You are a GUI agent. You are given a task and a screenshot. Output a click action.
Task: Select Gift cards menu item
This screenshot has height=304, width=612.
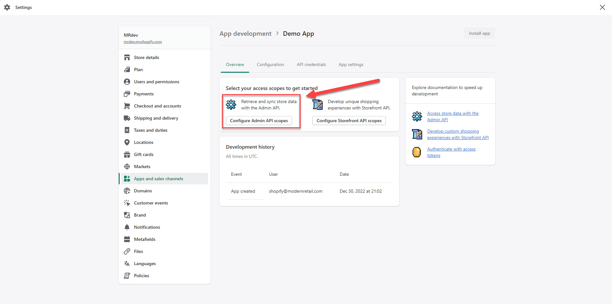click(x=165, y=154)
